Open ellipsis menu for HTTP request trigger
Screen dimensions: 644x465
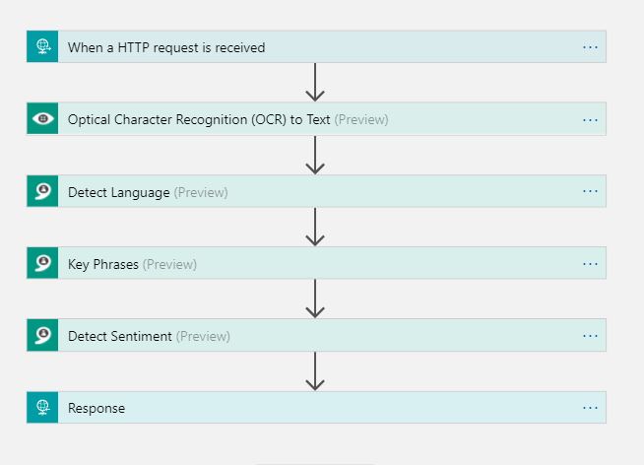590,47
